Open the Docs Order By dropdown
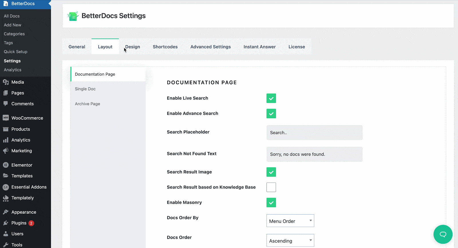Screen dimensions: 458x248 click(290, 221)
